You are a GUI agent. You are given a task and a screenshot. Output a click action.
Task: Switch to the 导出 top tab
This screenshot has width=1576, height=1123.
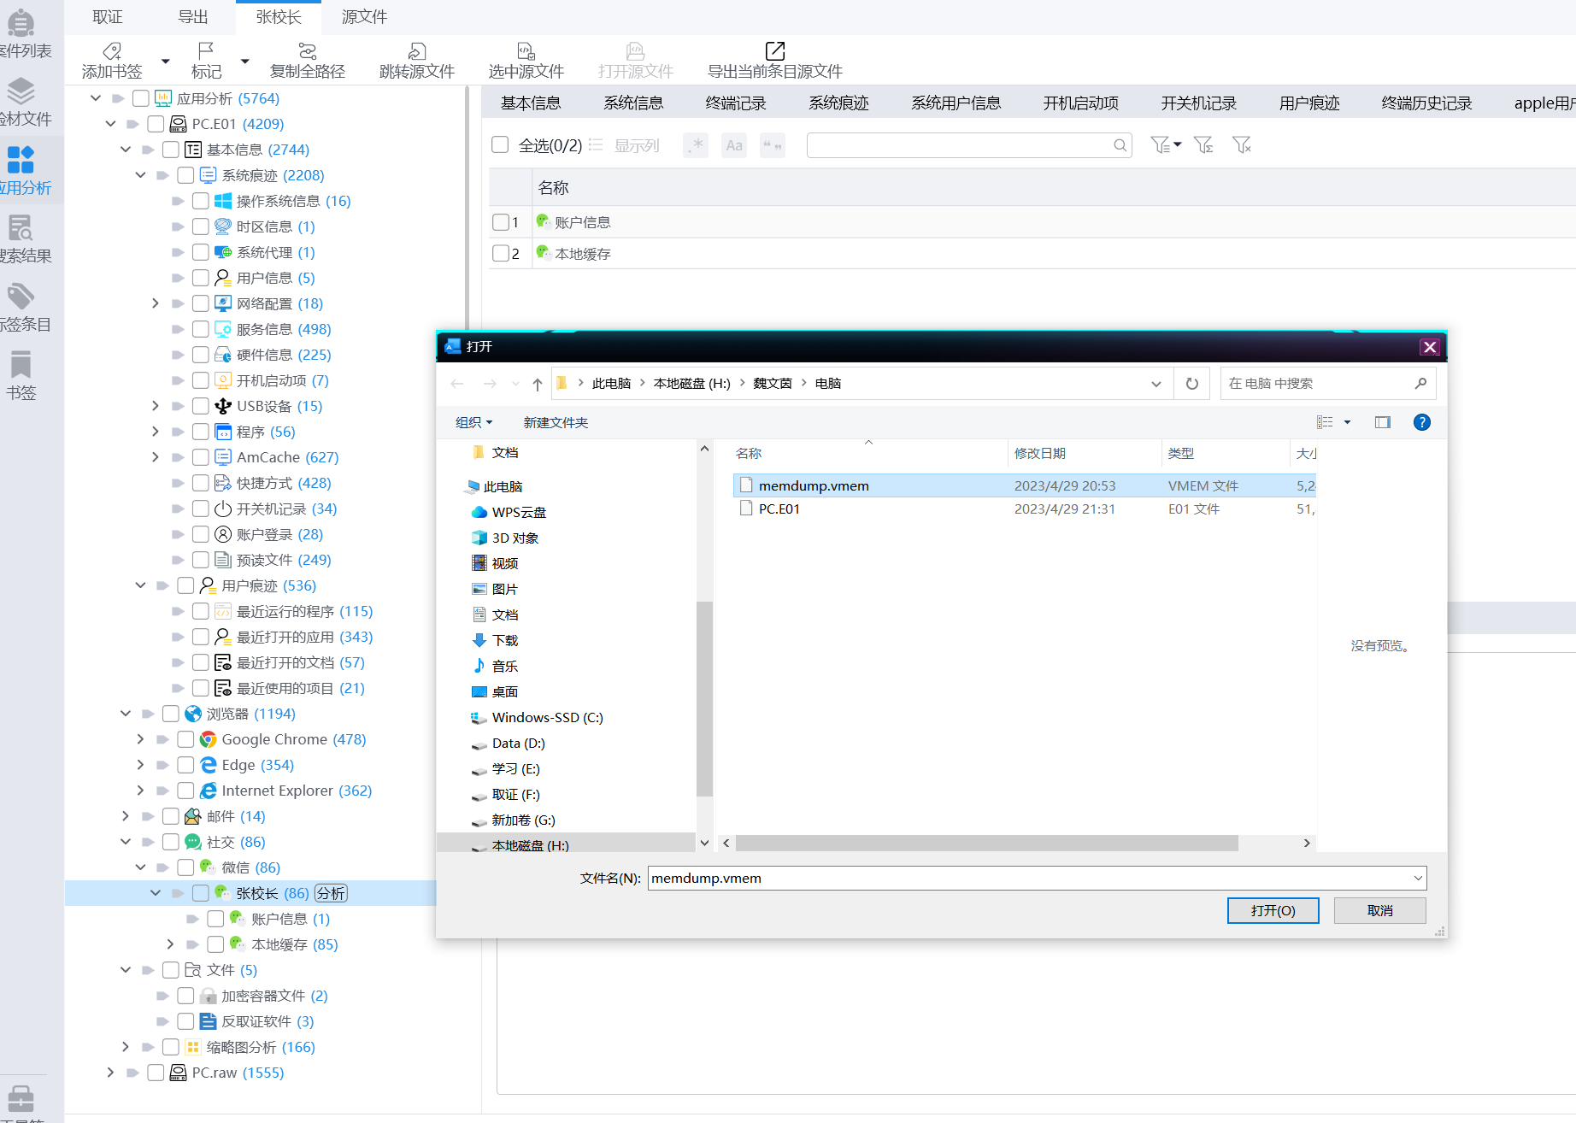coord(193,17)
